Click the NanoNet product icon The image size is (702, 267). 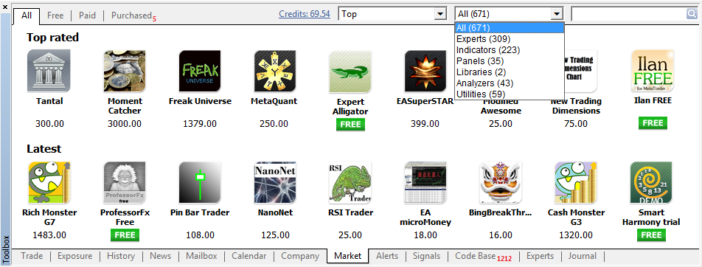pos(275,182)
